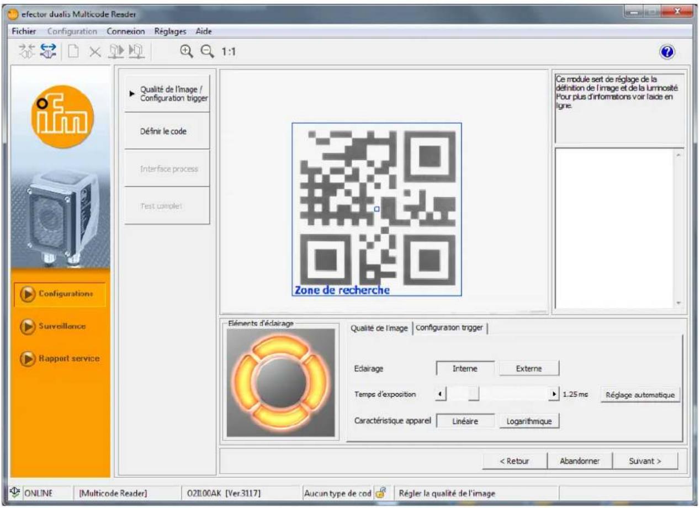Reset image zoom to 1:1

[x=227, y=52]
